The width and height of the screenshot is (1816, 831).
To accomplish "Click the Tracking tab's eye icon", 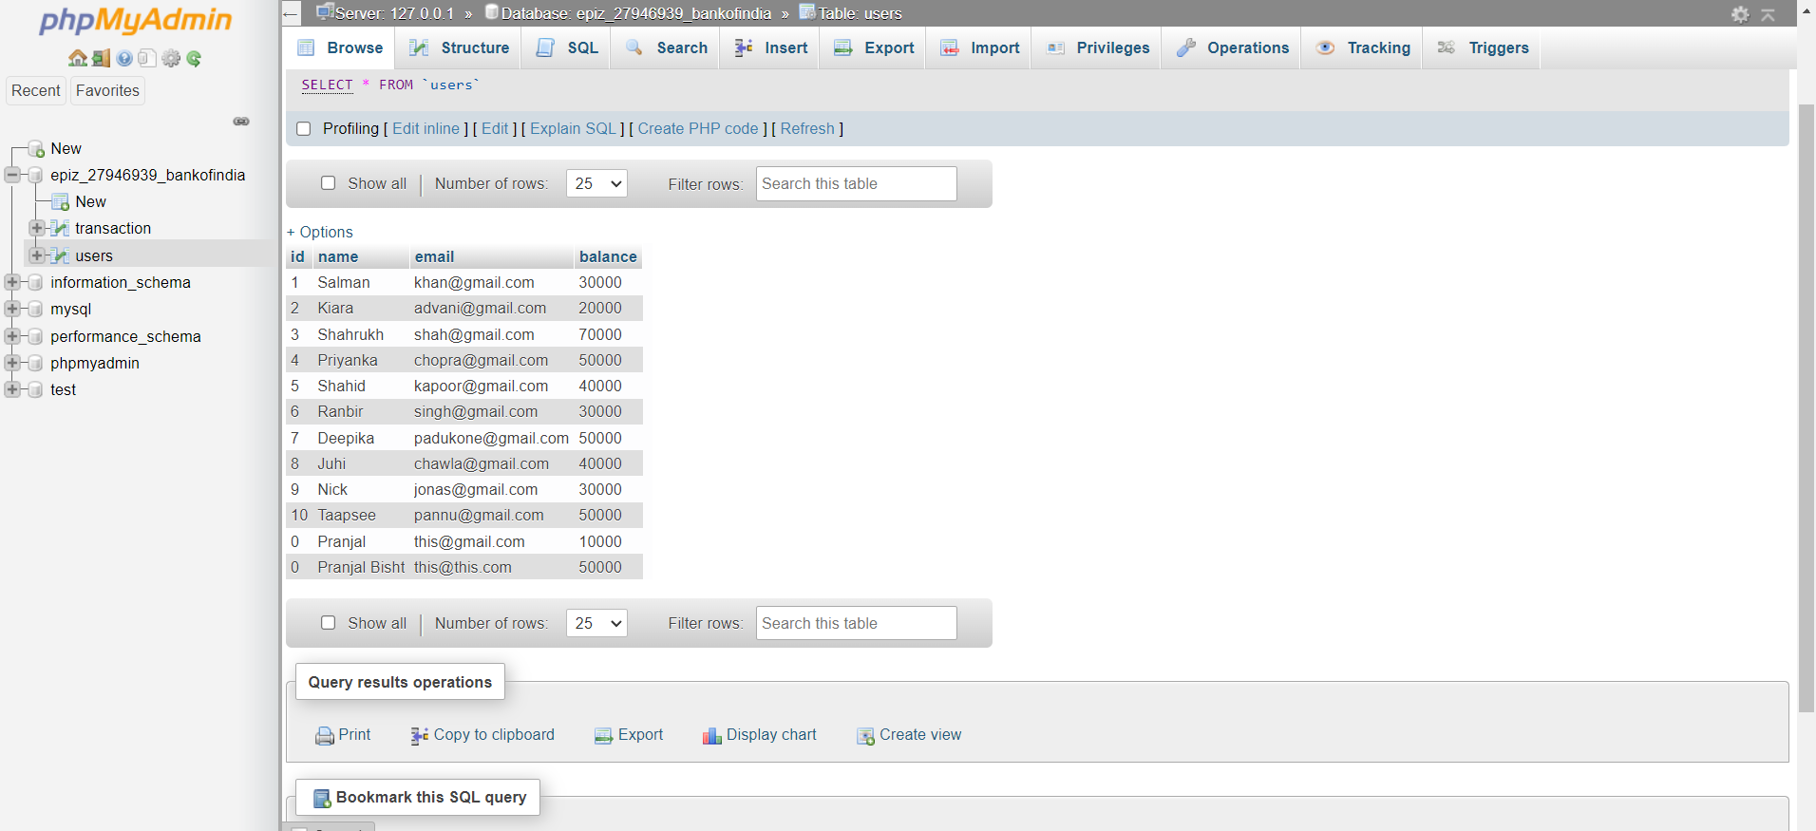I will point(1326,47).
